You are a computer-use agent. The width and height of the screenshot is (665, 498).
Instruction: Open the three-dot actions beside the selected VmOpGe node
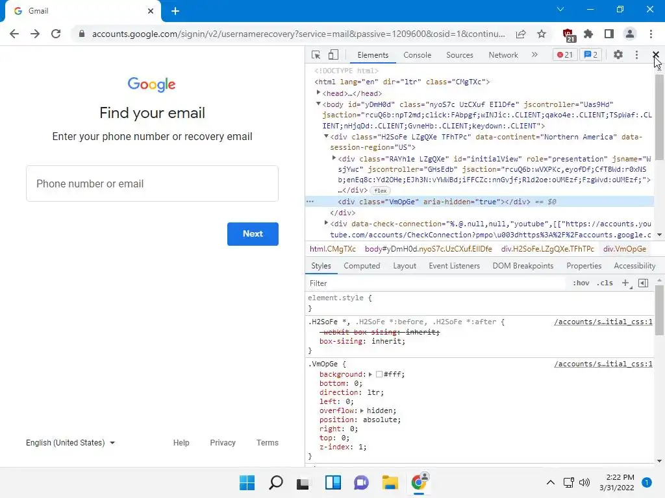coord(310,202)
